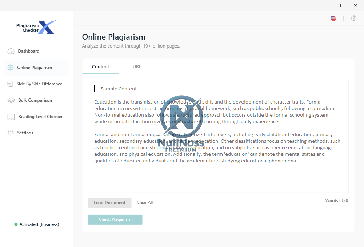Click the Bulk Comparison layers icon
364x247 pixels.
[11, 100]
